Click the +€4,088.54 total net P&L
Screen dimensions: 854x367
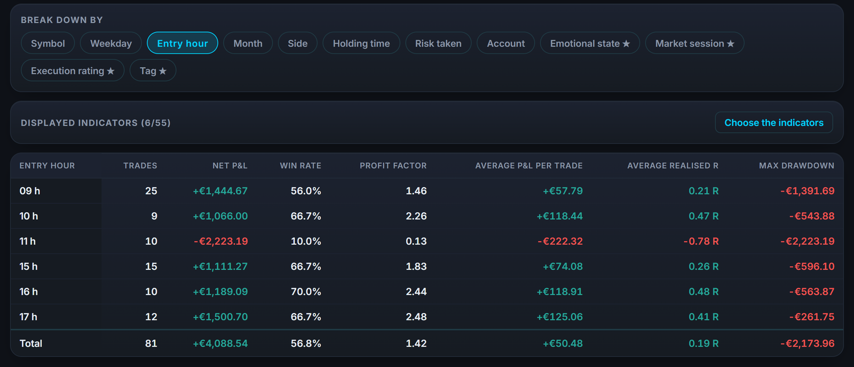click(220, 344)
